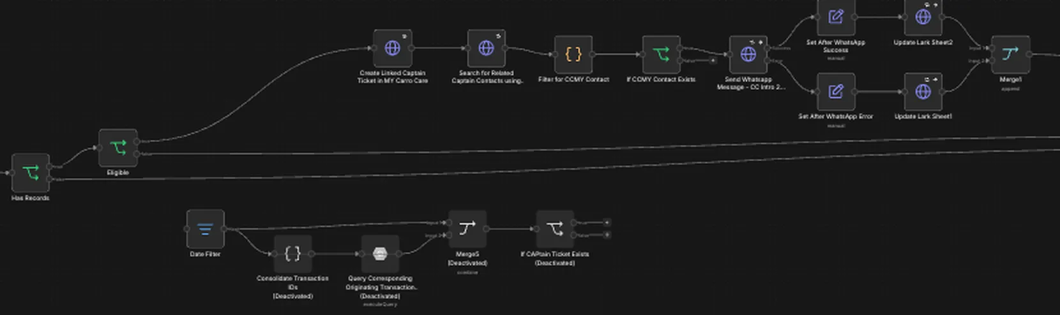
Task: Select the Set After WhatsApp Success edit node
Action: tap(836, 17)
